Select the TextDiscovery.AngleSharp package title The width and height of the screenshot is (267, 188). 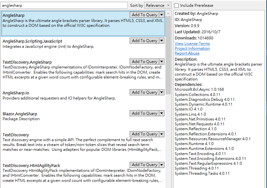click(27, 62)
